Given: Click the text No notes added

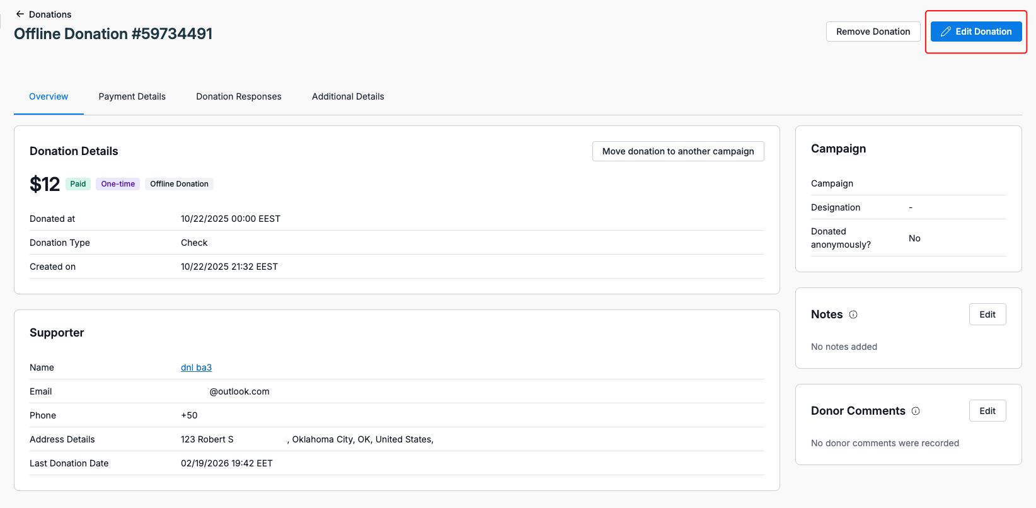Looking at the screenshot, I should 844,347.
